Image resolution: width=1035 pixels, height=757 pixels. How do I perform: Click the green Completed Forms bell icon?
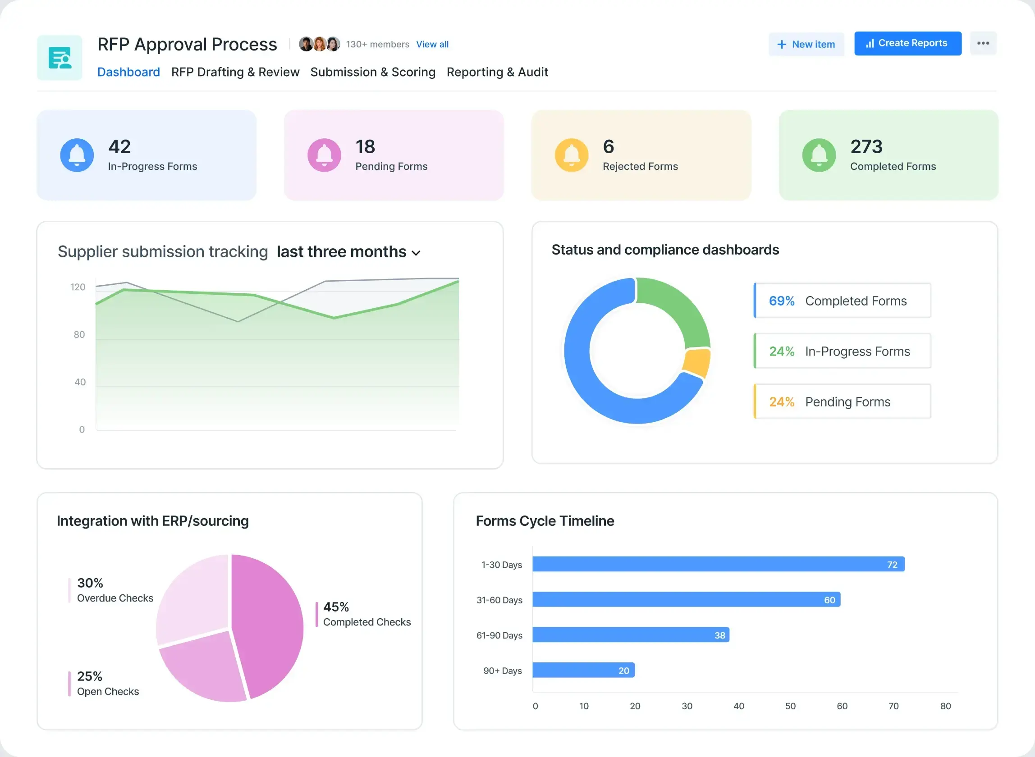pos(819,155)
